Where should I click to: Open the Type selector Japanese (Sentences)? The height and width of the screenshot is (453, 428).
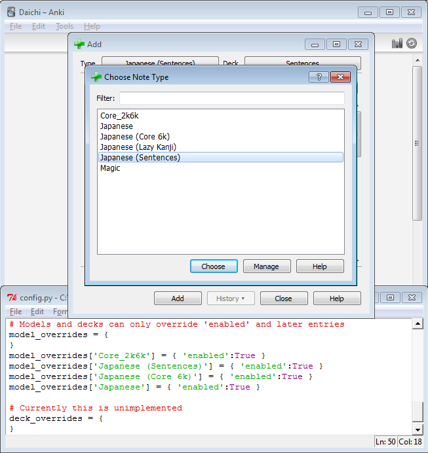tap(160, 62)
